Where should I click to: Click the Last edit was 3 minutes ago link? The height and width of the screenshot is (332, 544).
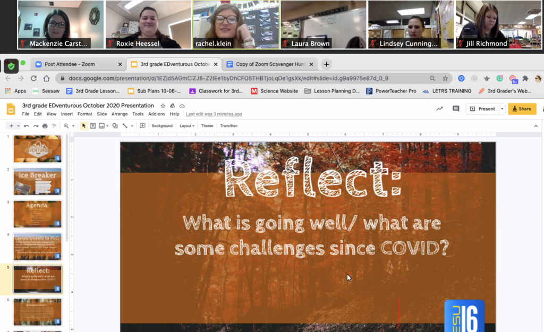point(214,114)
